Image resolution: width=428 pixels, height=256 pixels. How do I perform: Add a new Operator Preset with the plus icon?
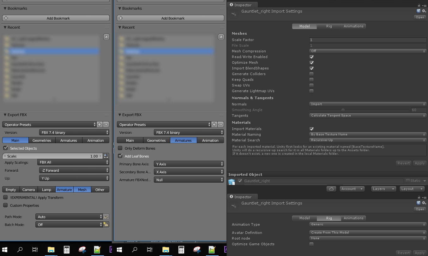click(99, 124)
